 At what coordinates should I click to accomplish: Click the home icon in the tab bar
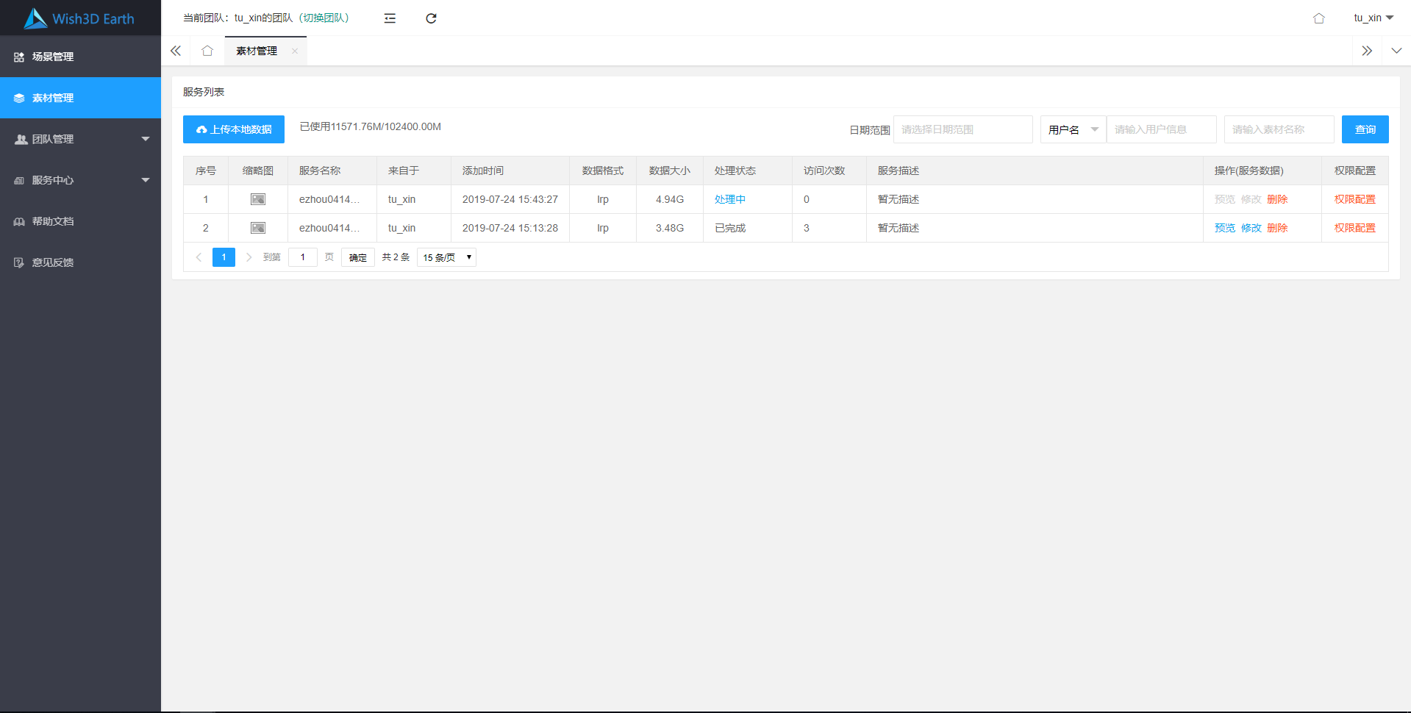tap(207, 51)
